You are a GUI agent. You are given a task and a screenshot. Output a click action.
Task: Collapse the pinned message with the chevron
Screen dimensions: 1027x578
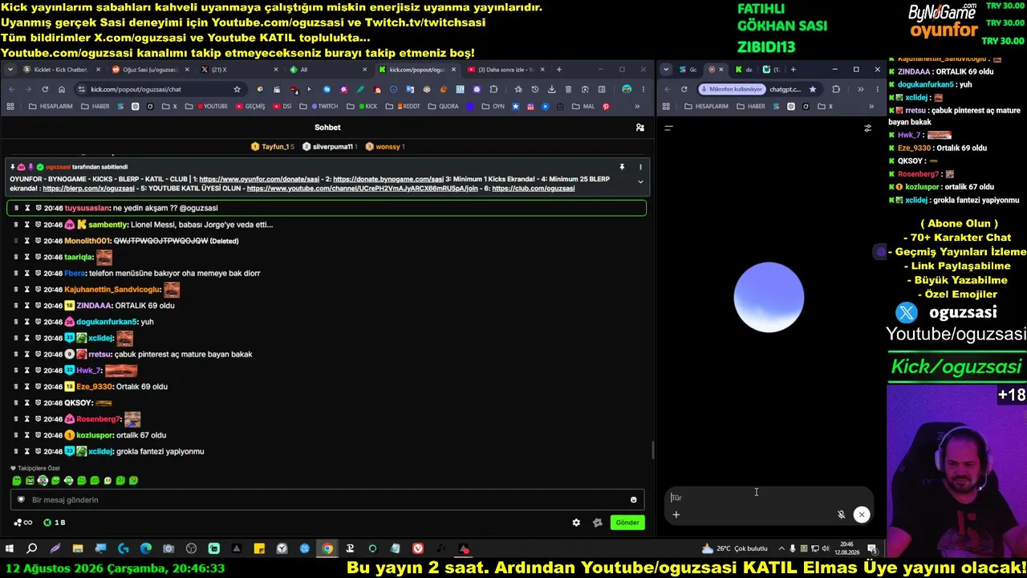640,182
